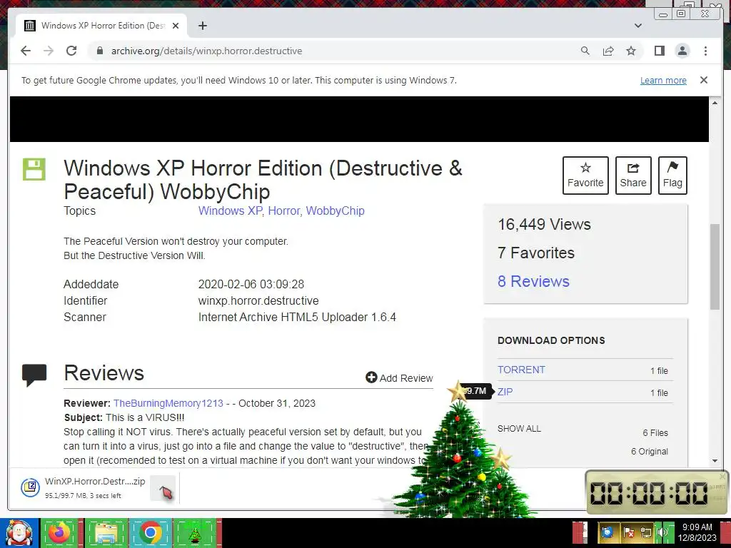Flag this item
Viewport: 731px width, 548px height.
click(x=672, y=176)
